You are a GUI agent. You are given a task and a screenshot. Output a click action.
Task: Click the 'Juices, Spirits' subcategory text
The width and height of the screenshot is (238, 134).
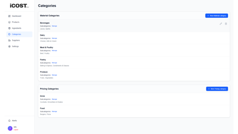pos(45,29)
